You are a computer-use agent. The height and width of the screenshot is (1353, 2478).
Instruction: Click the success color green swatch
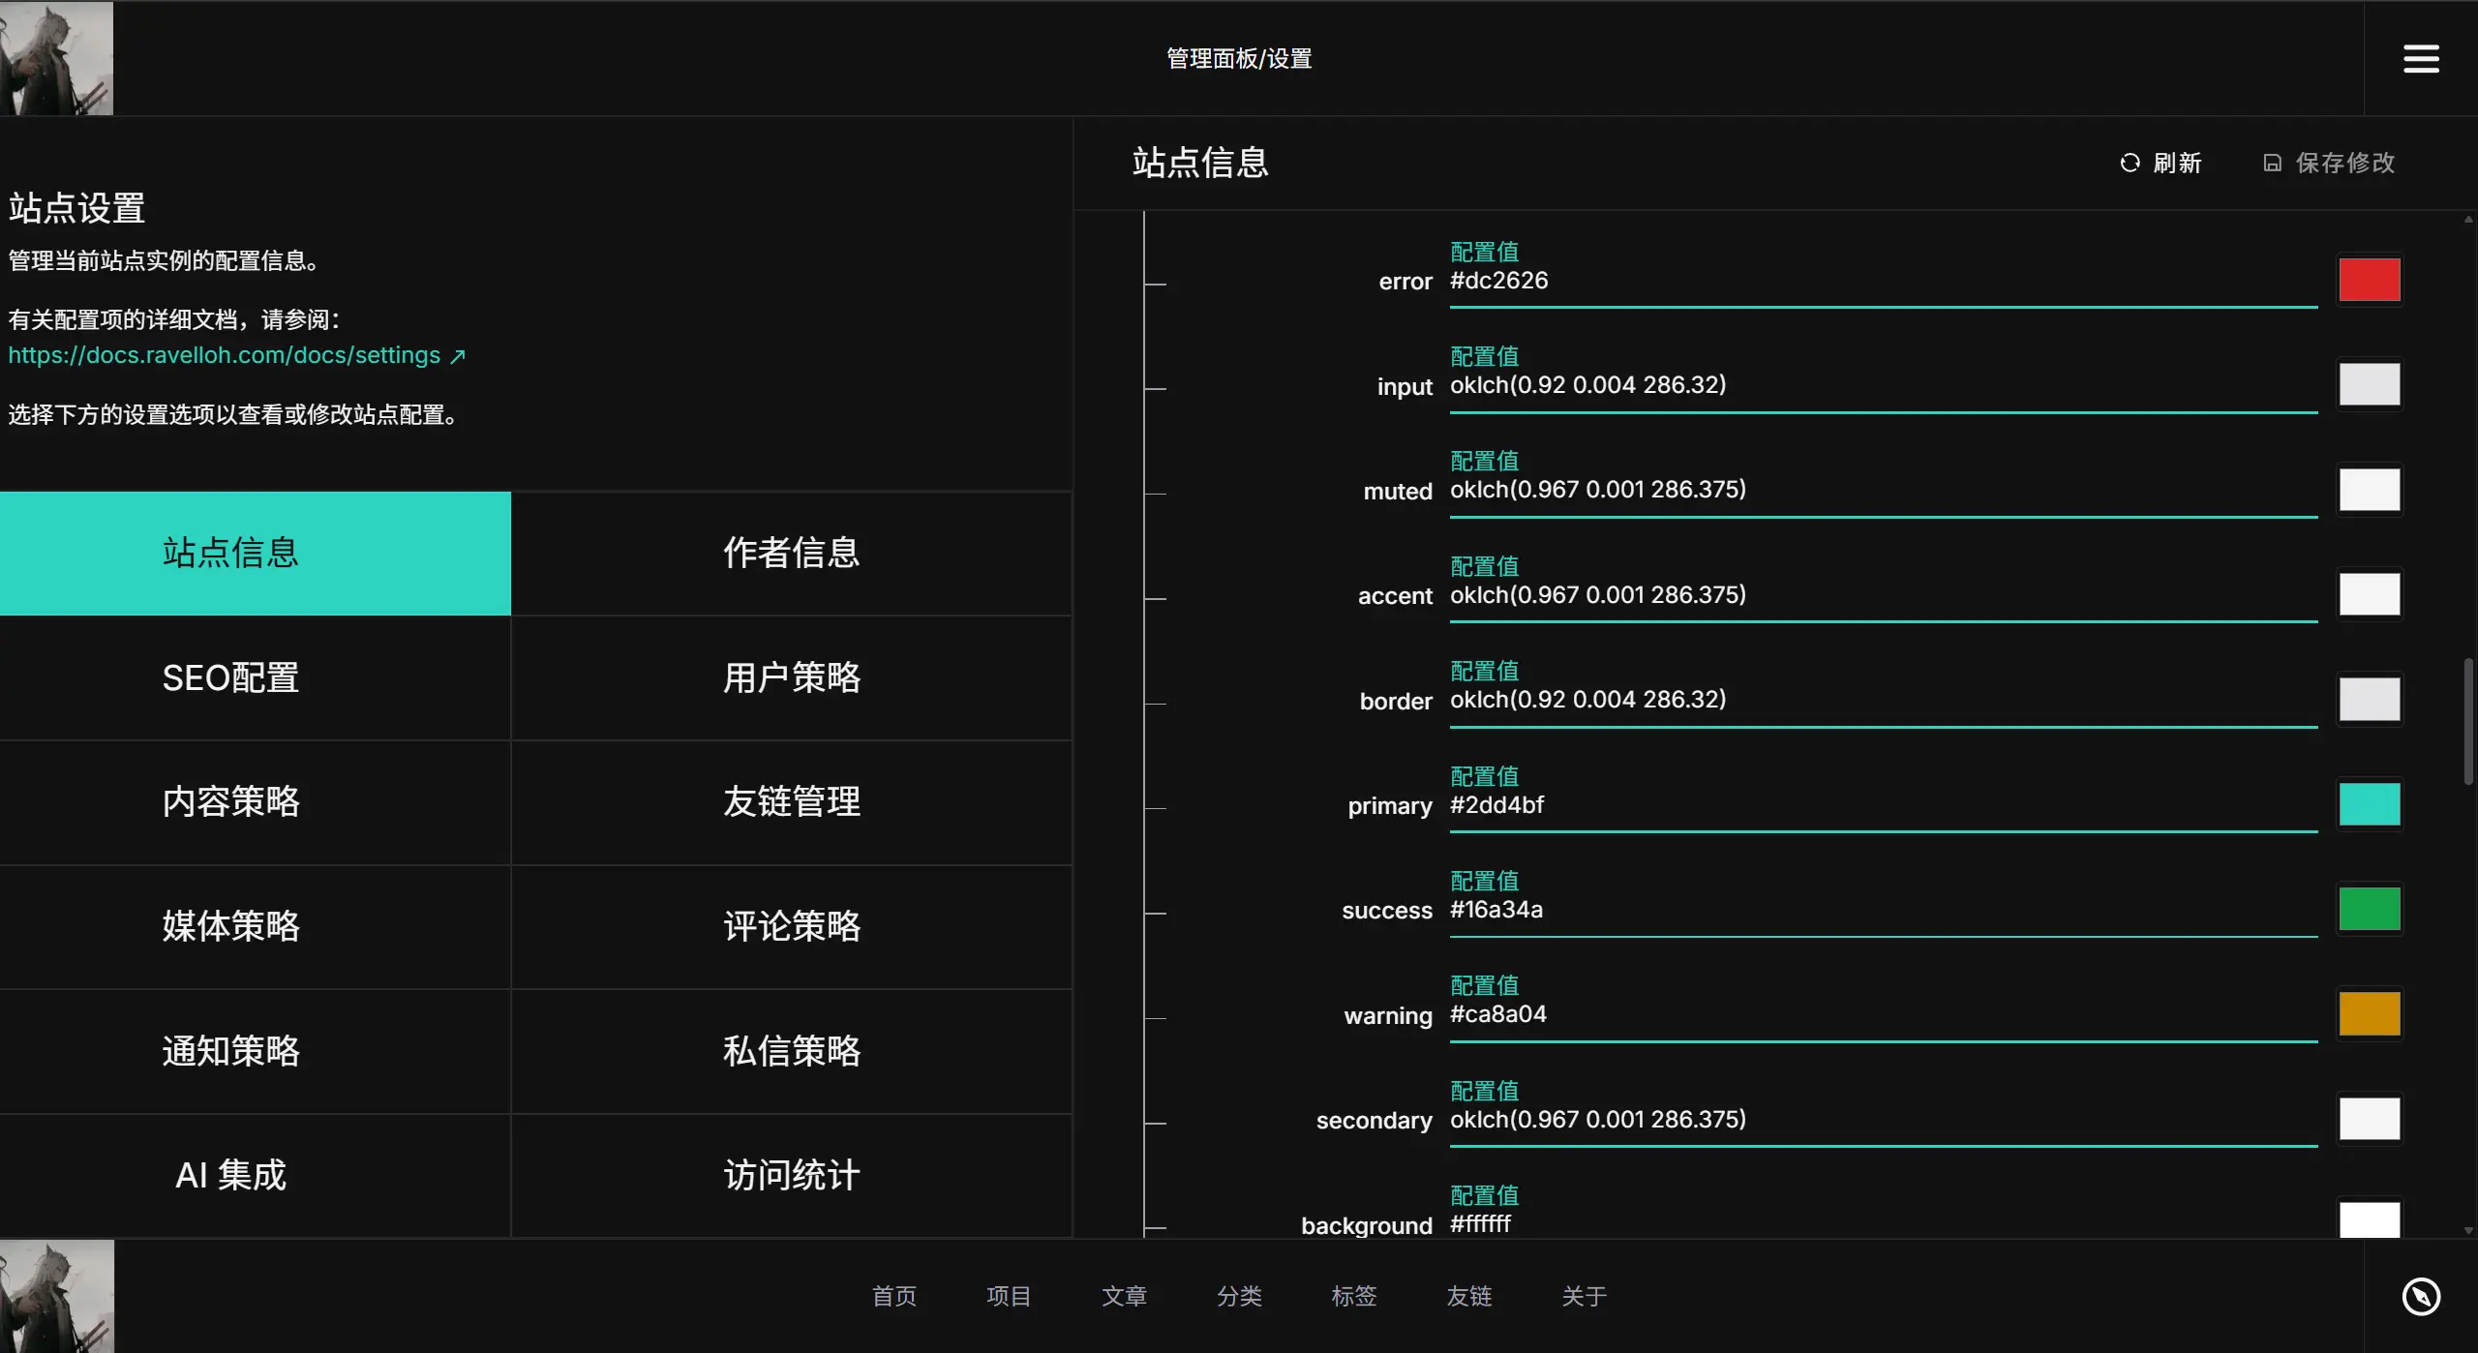tap(2369, 909)
